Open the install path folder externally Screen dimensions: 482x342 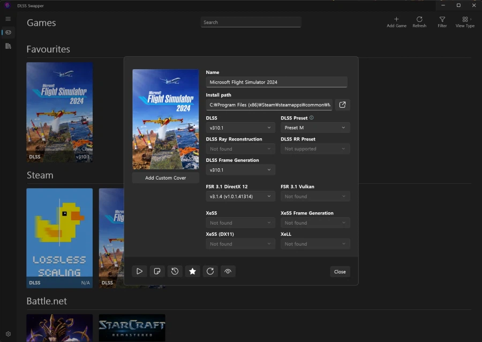tap(343, 105)
